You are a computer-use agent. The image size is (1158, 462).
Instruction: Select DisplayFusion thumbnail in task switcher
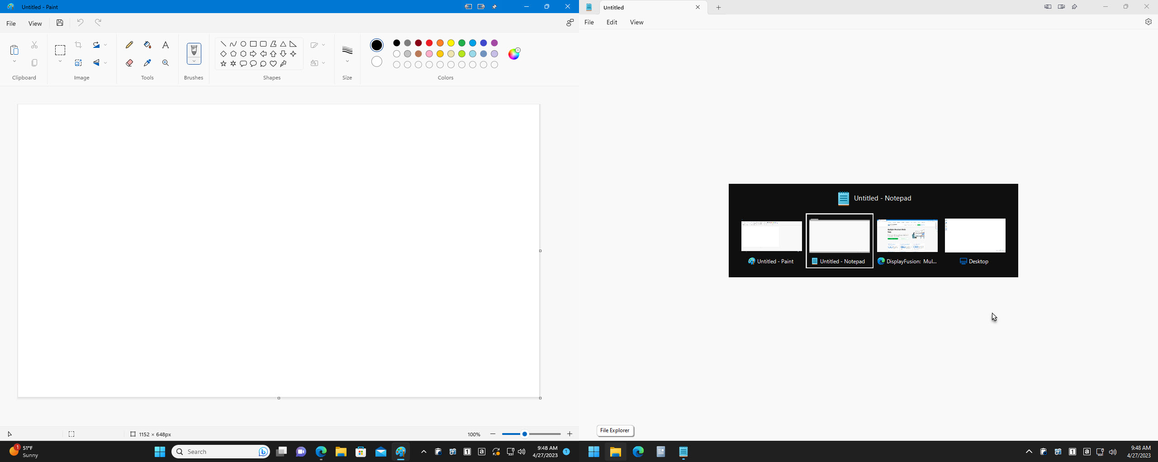pyautogui.click(x=907, y=241)
